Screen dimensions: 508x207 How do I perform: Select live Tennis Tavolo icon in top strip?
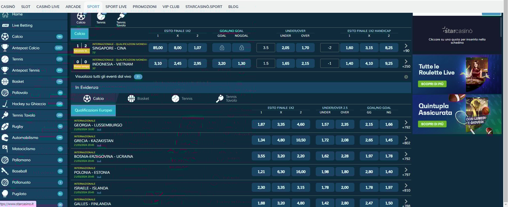click(x=121, y=16)
